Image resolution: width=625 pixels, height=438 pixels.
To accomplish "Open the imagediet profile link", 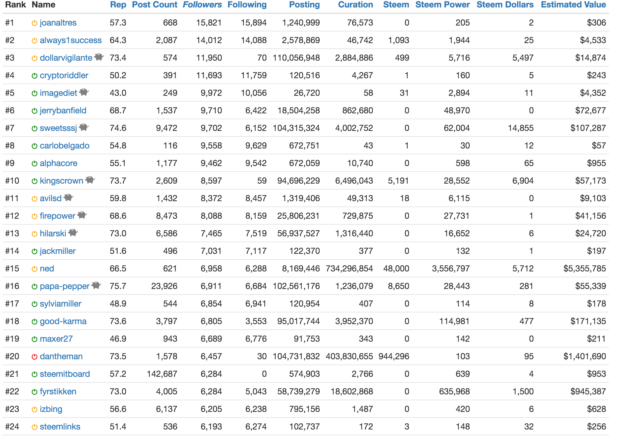I will coord(59,93).
